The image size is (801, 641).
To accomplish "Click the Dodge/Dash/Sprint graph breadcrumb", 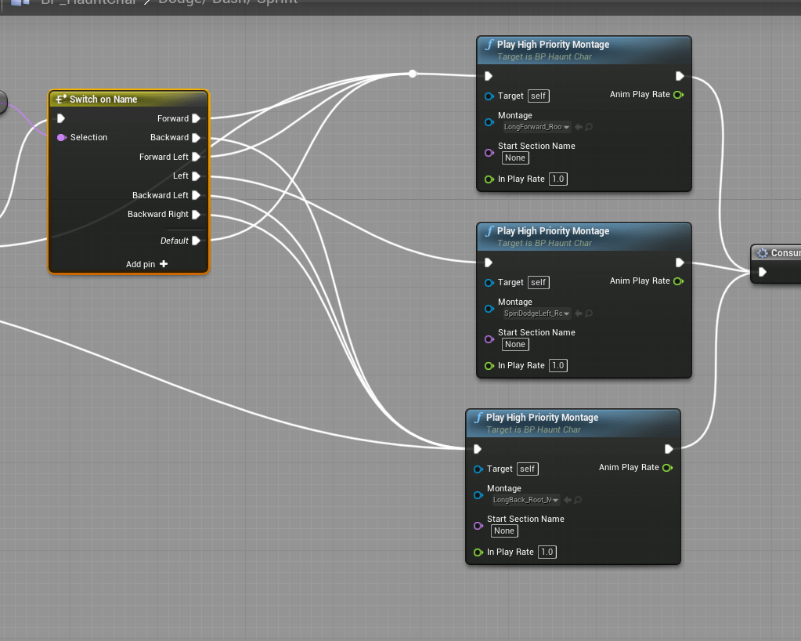I will (x=227, y=2).
